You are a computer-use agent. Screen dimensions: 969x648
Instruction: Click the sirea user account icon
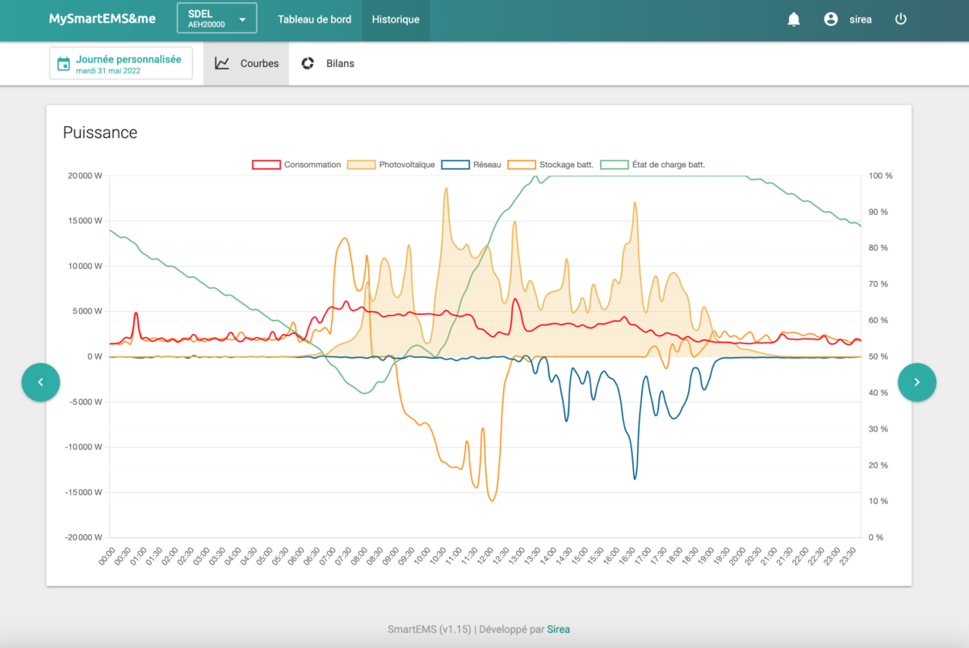tap(831, 19)
